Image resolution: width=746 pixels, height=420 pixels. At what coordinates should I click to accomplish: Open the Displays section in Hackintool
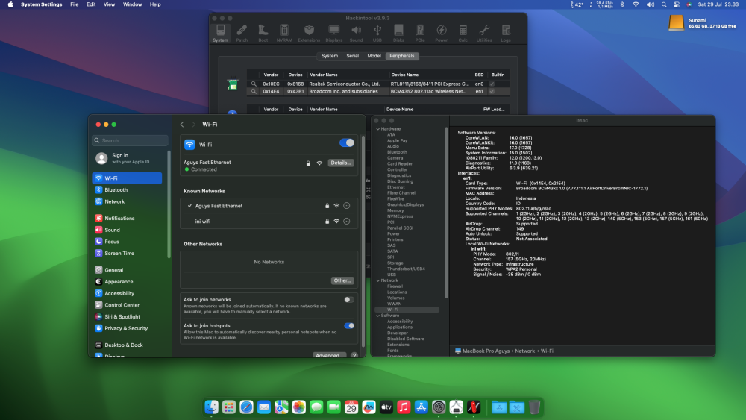(x=334, y=34)
